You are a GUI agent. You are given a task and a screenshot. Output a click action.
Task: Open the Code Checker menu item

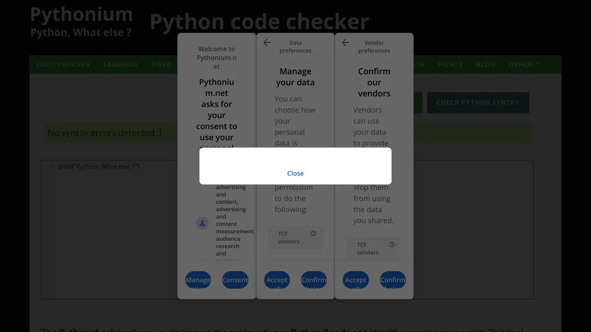coord(63,65)
